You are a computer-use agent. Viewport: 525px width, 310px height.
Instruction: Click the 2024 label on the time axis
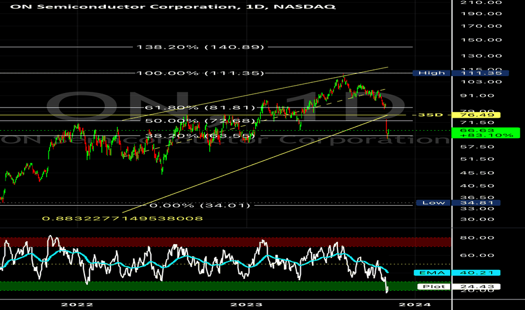pyautogui.click(x=415, y=304)
